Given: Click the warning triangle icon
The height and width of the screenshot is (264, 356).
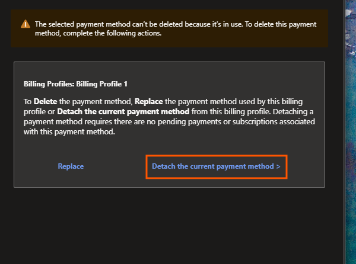Looking at the screenshot, I should point(26,24).
